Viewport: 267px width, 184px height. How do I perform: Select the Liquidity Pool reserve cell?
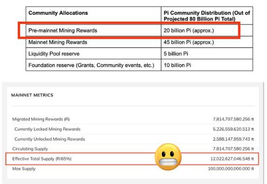pos(93,54)
